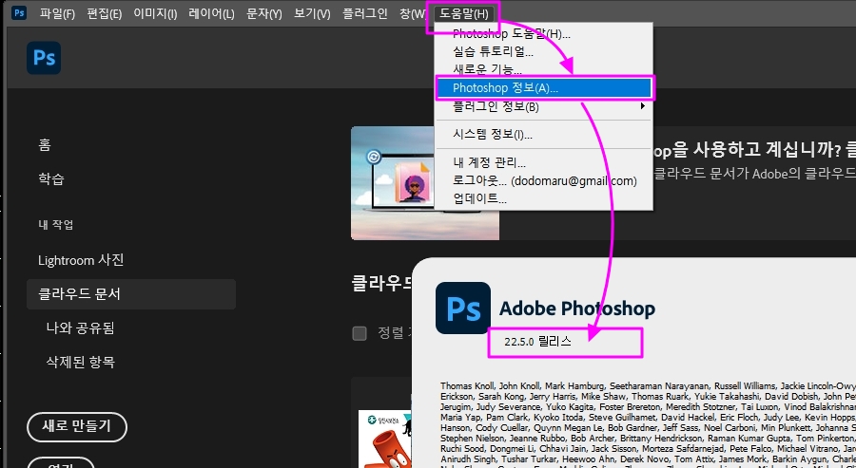
Task: Select 새로운 기능... menu item
Action: point(543,69)
